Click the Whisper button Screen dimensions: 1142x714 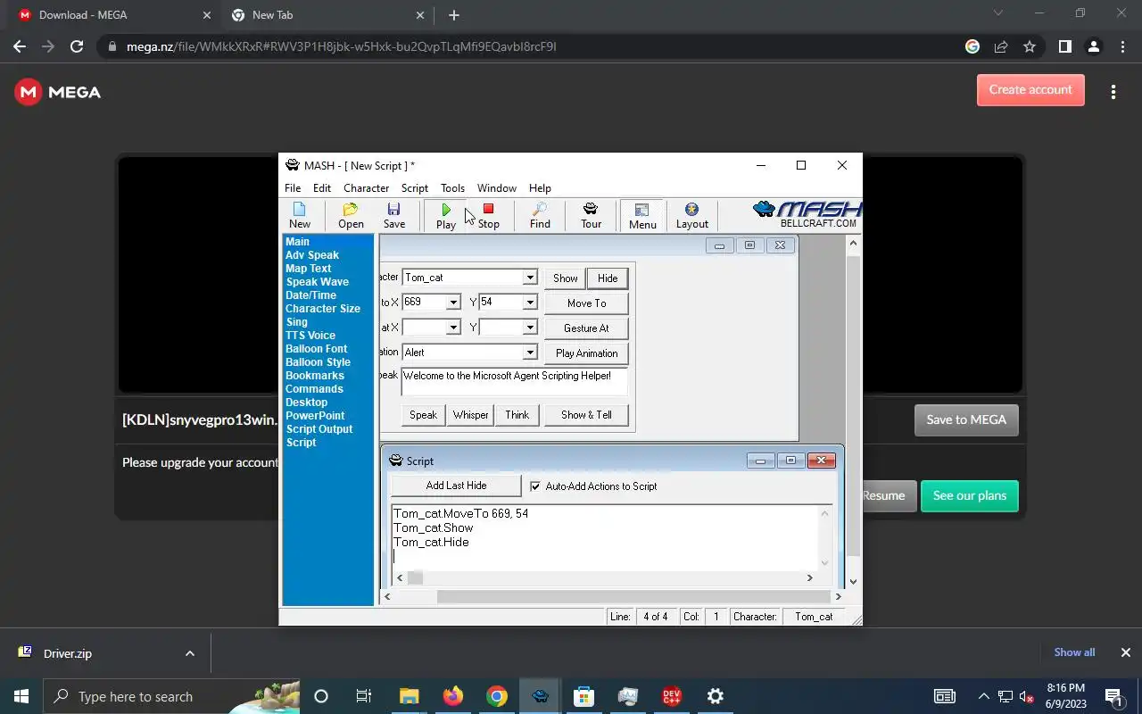(x=470, y=415)
